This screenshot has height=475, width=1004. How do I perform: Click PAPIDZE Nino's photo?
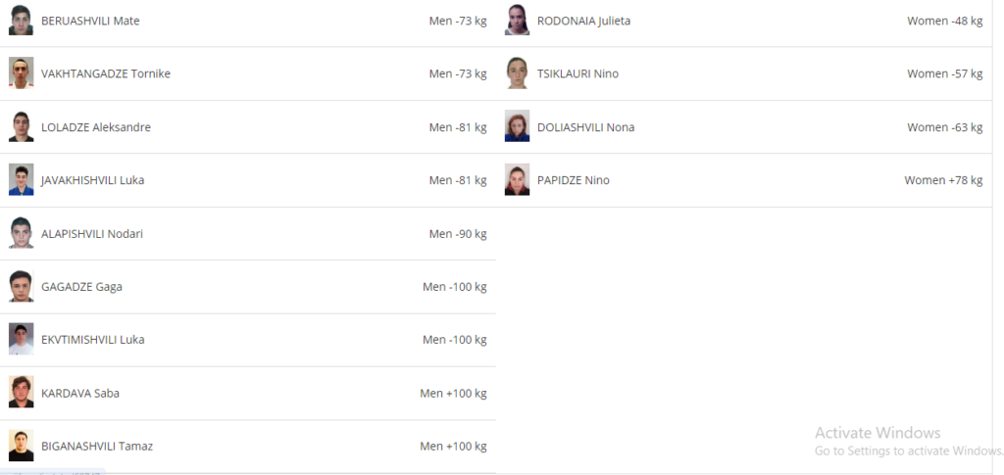(517, 179)
